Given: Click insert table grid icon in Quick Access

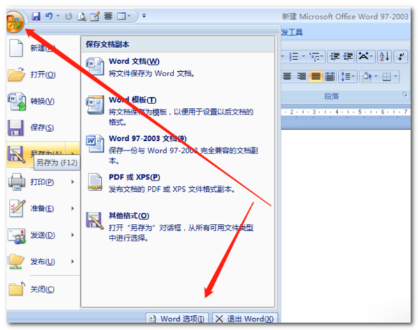Looking at the screenshot, I should pyautogui.click(x=121, y=16).
